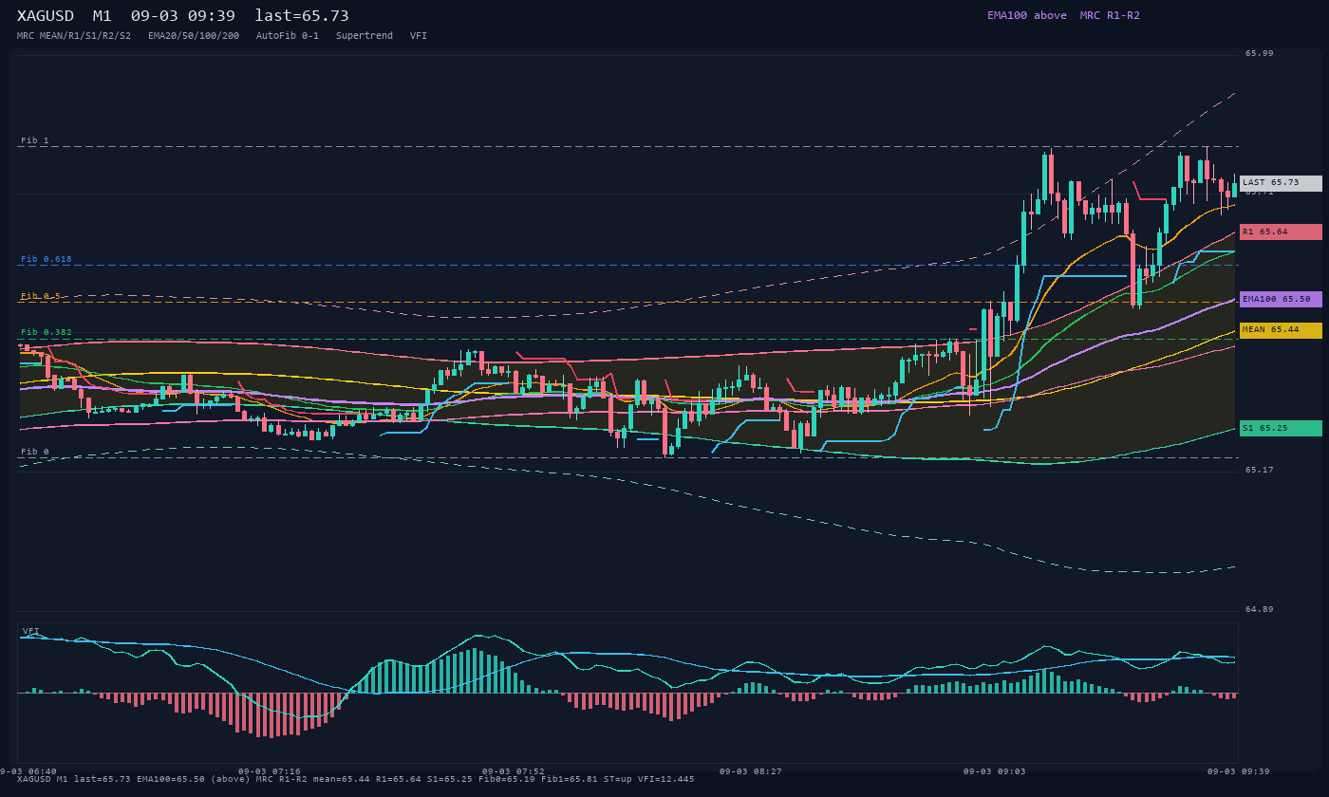Click Fib1=65.81 in the footer status line
This screenshot has height=797, width=1329.
click(570, 779)
